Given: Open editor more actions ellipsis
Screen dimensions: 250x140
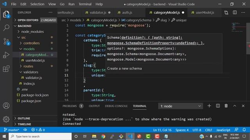Looking at the screenshot, I should [243, 12].
